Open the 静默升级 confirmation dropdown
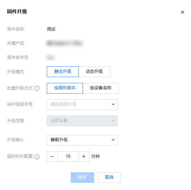This screenshot has height=190, width=191. [82, 140]
